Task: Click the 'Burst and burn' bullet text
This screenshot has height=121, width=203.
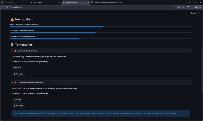Action: (45, 88)
